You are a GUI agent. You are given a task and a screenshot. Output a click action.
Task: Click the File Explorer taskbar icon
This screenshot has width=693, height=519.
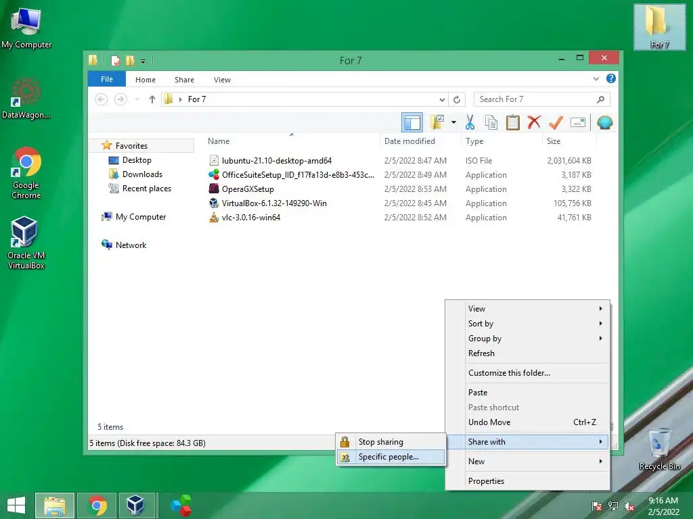tap(55, 505)
